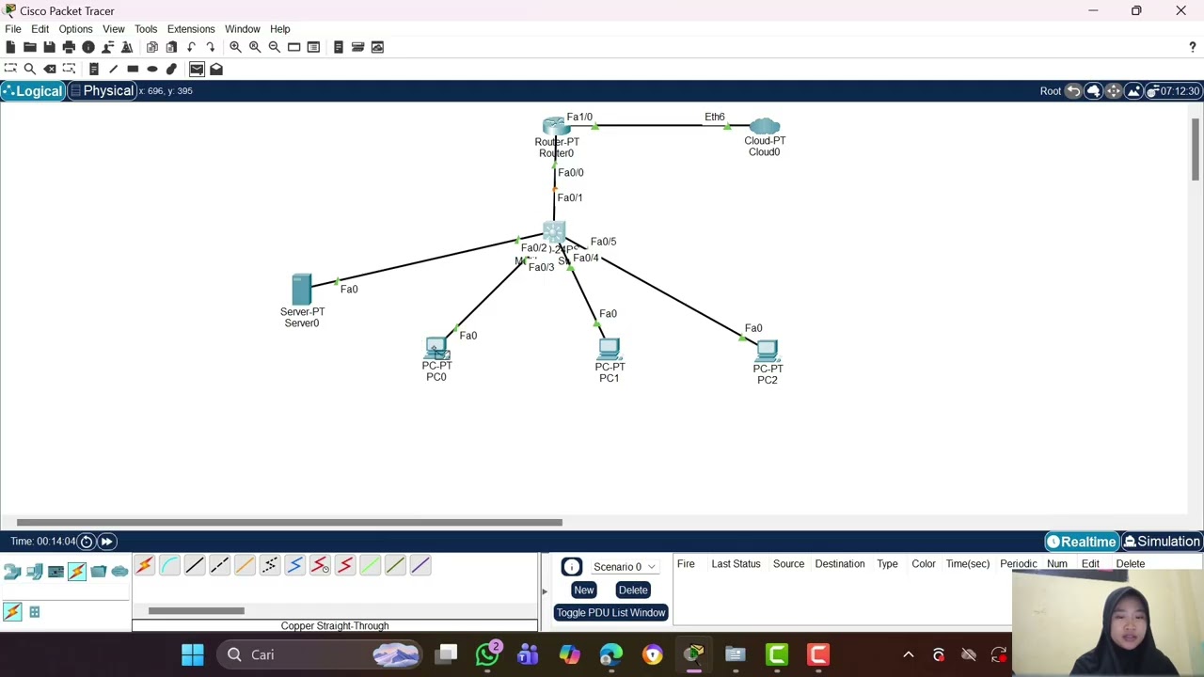Save the project using the floppy icon
The image size is (1204, 677).
point(49,47)
